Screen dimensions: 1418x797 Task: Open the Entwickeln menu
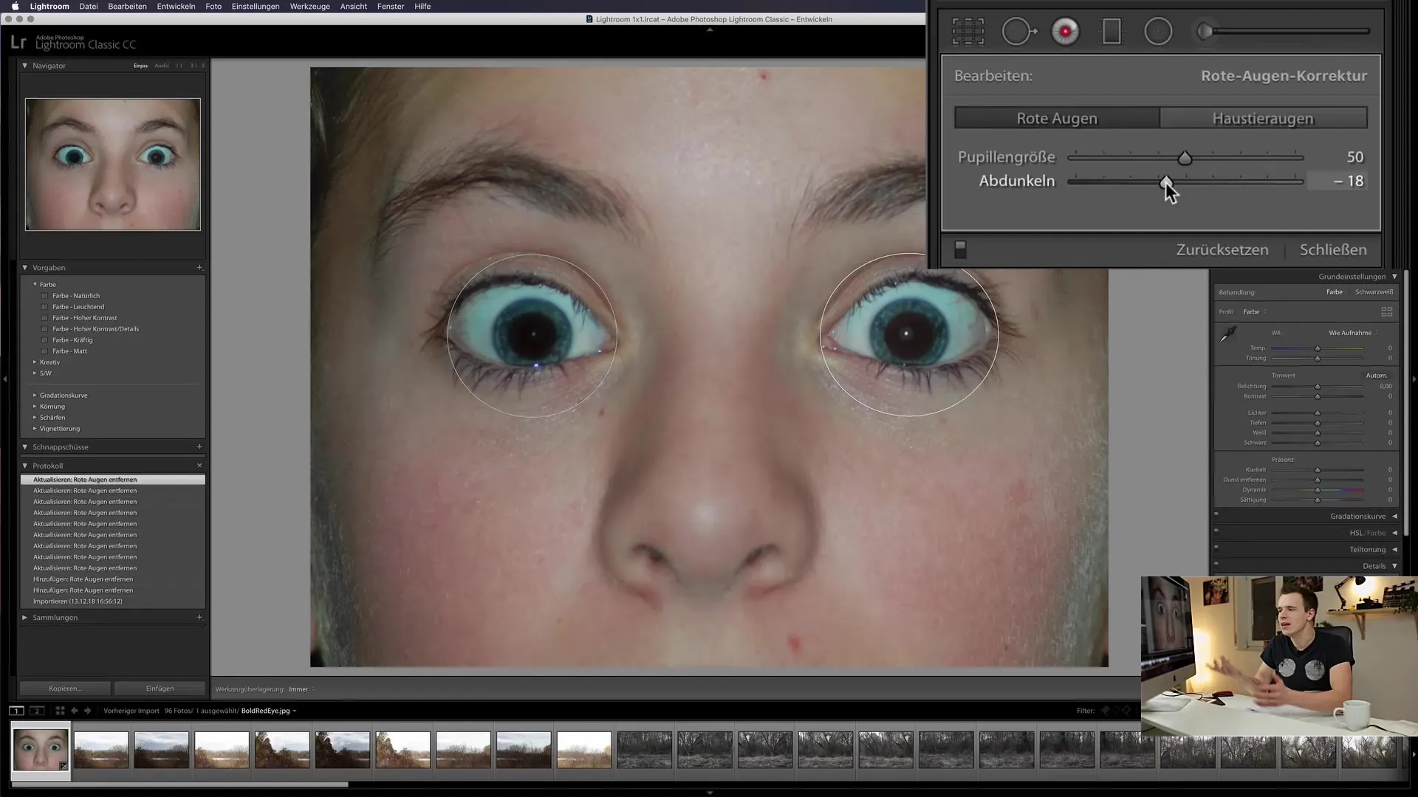176,7
